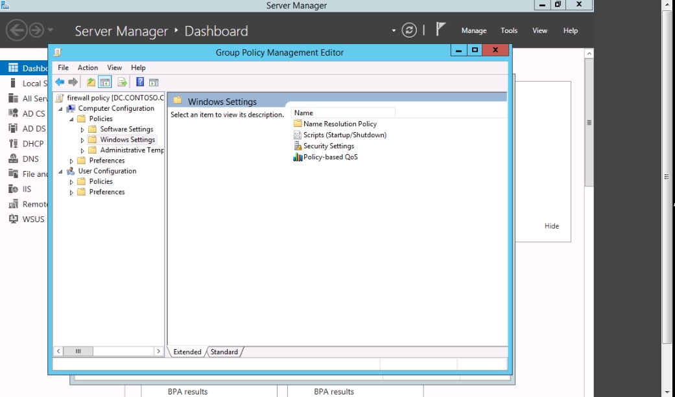
Task: Toggle the Show/Hide Action Pane icon
Action: [154, 82]
